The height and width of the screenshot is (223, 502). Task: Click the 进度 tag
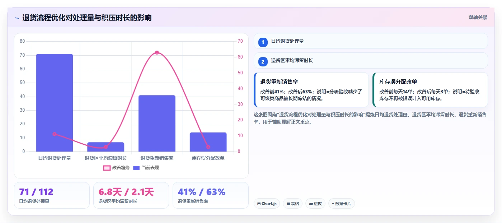coord(315,204)
